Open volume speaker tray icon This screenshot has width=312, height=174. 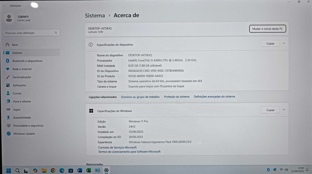click(x=286, y=170)
